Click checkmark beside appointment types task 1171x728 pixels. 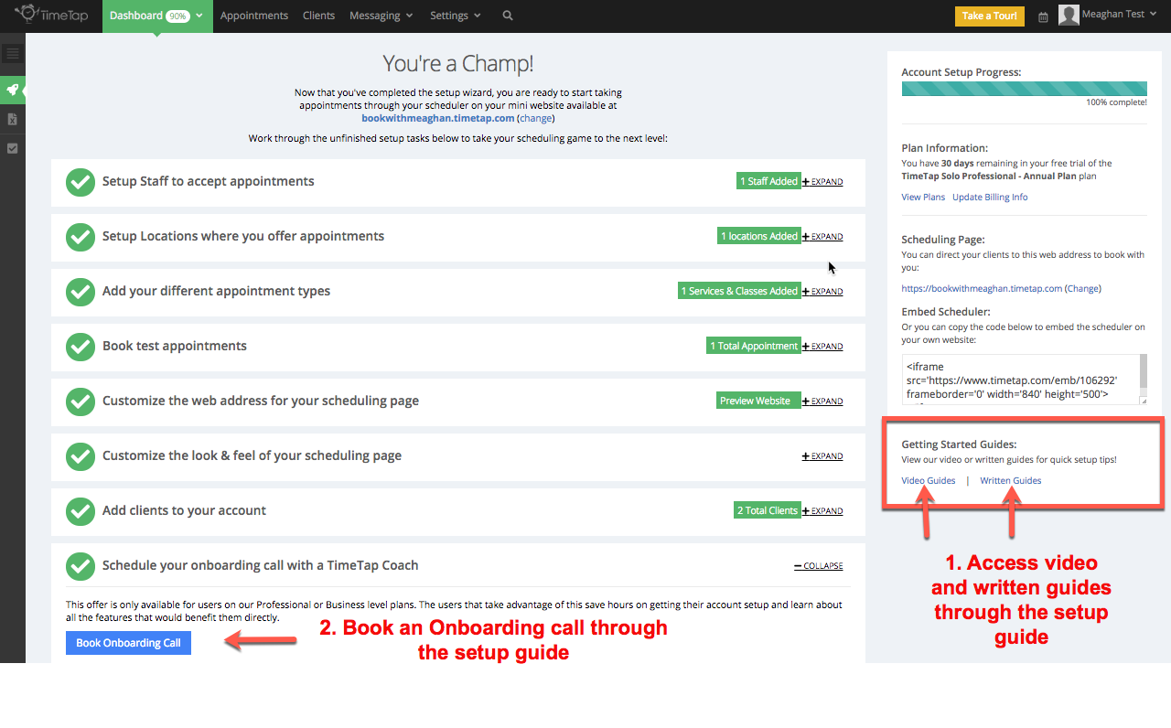tap(81, 292)
